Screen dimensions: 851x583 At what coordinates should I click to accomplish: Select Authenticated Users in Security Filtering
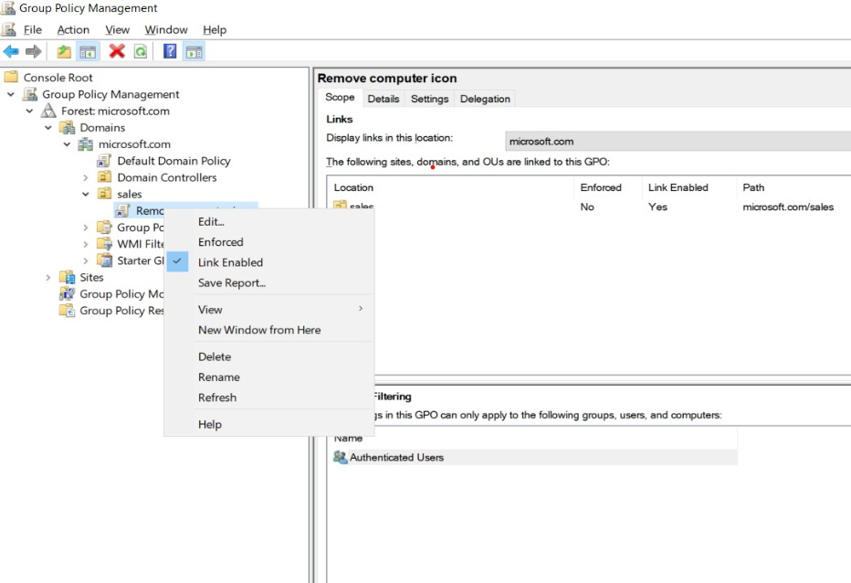[x=534, y=458]
